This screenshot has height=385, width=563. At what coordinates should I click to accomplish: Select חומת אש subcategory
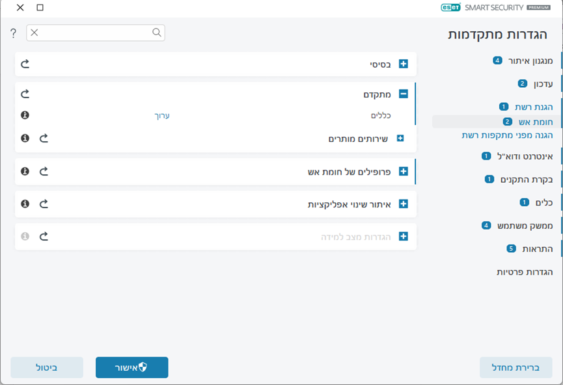(536, 122)
